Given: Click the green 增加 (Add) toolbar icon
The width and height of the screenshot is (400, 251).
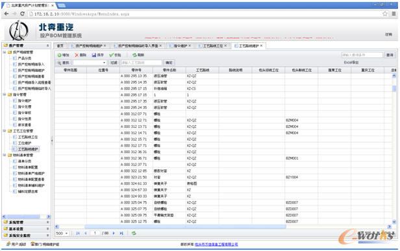Looking at the screenshot, I should click(59, 55).
